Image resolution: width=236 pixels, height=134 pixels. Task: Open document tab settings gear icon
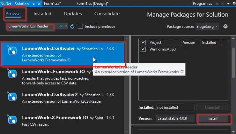tap(234, 4)
